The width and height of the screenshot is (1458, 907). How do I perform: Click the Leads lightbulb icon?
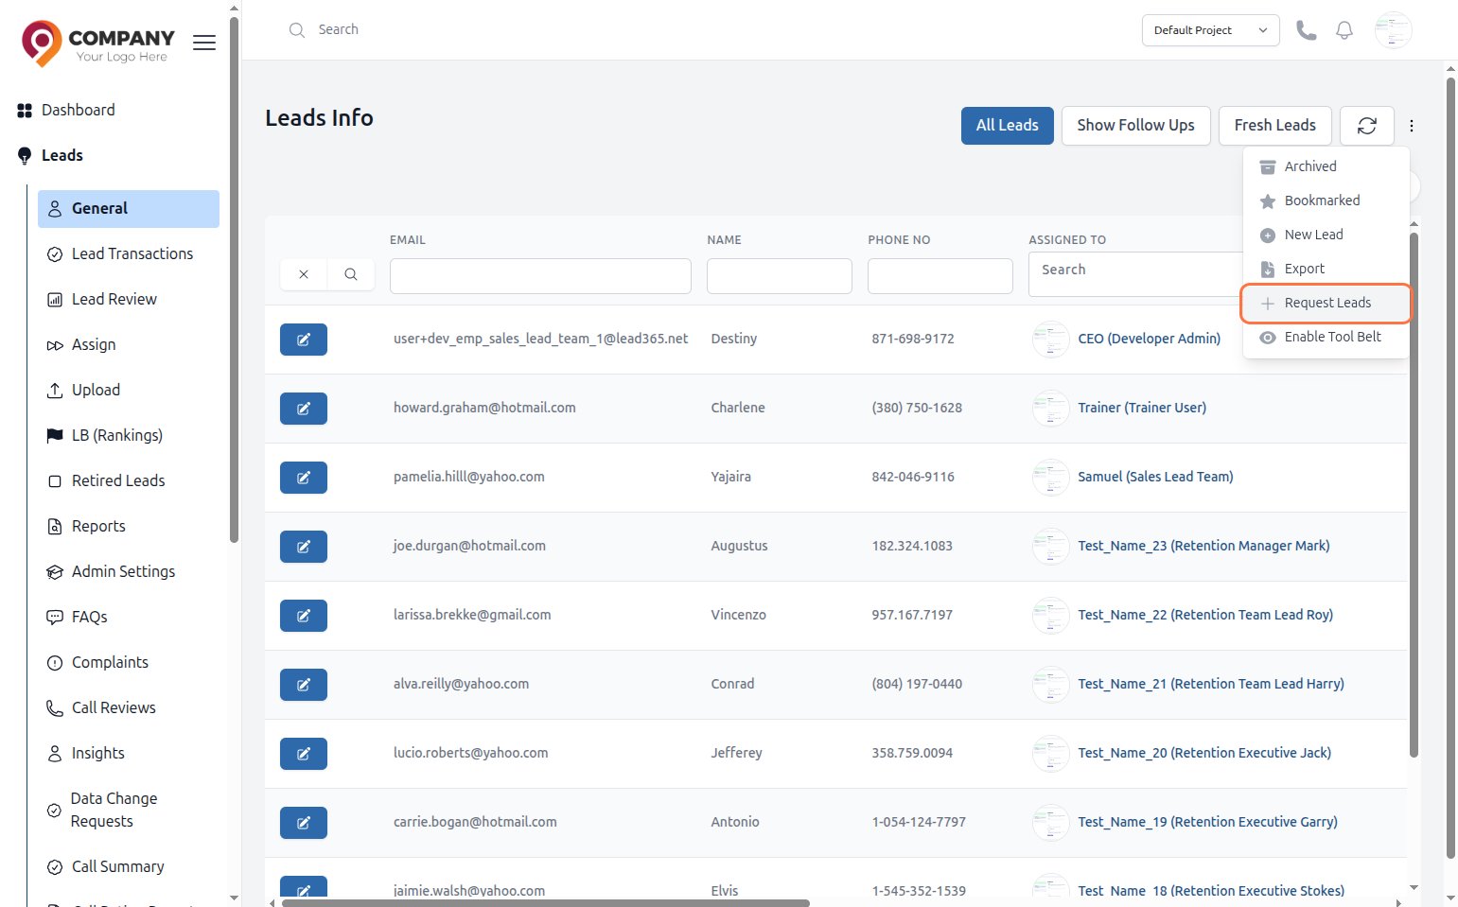pyautogui.click(x=25, y=156)
